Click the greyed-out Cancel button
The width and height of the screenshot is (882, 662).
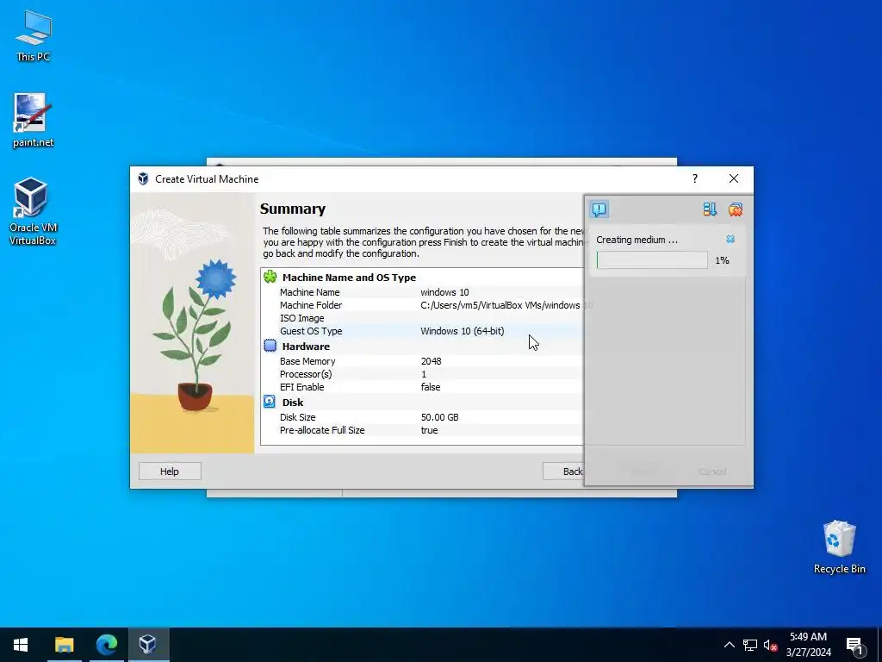click(x=712, y=472)
